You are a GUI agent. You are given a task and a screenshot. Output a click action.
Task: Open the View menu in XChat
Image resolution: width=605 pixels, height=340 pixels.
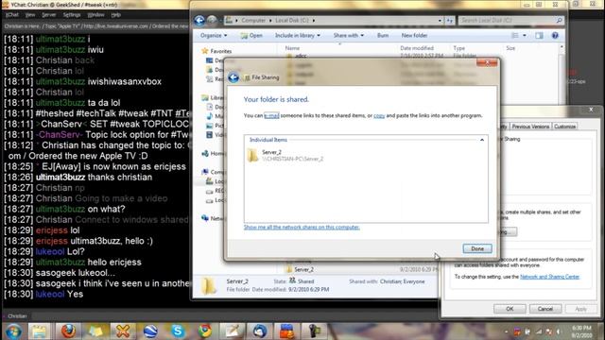click(29, 15)
